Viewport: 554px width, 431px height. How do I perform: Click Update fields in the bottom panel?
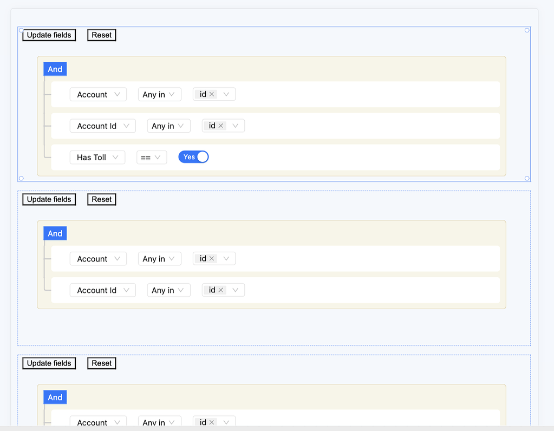pyautogui.click(x=49, y=363)
